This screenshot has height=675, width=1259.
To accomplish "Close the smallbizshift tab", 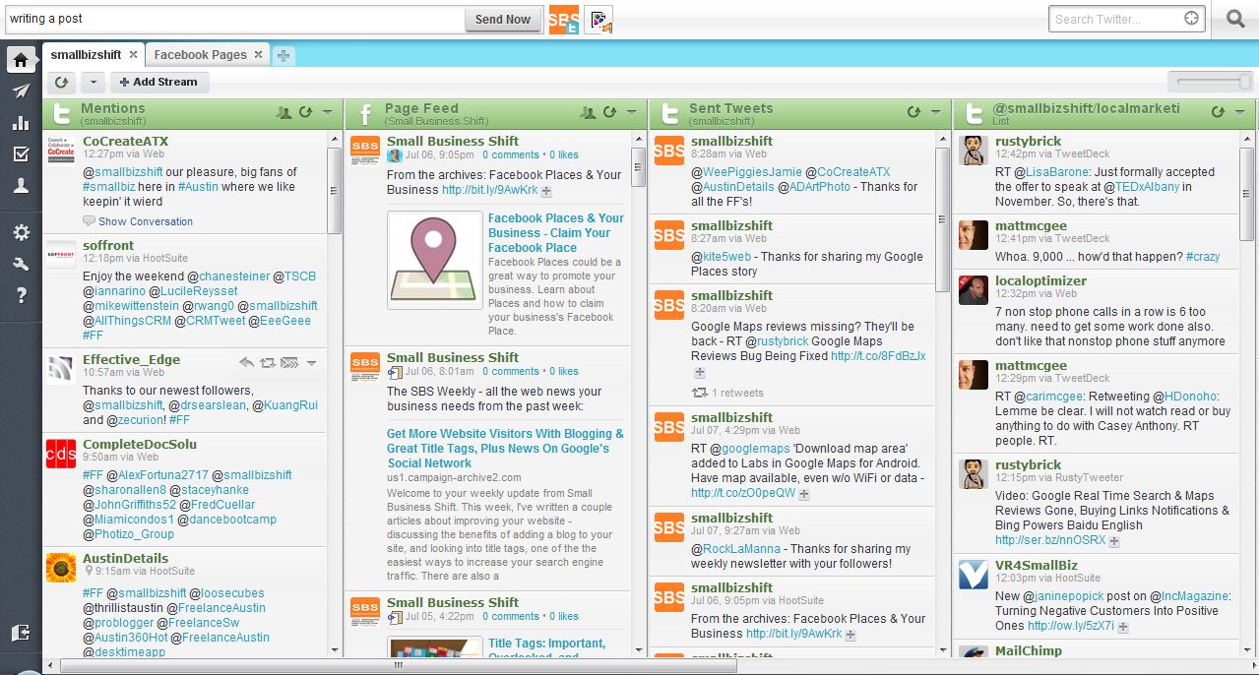I will [132, 55].
